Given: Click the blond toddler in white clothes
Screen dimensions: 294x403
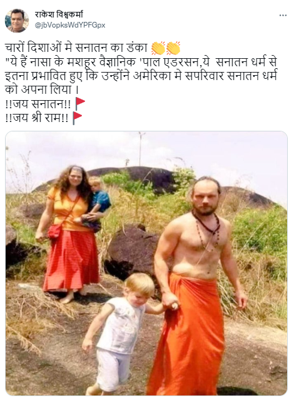Looking at the screenshot, I should [x=121, y=333].
